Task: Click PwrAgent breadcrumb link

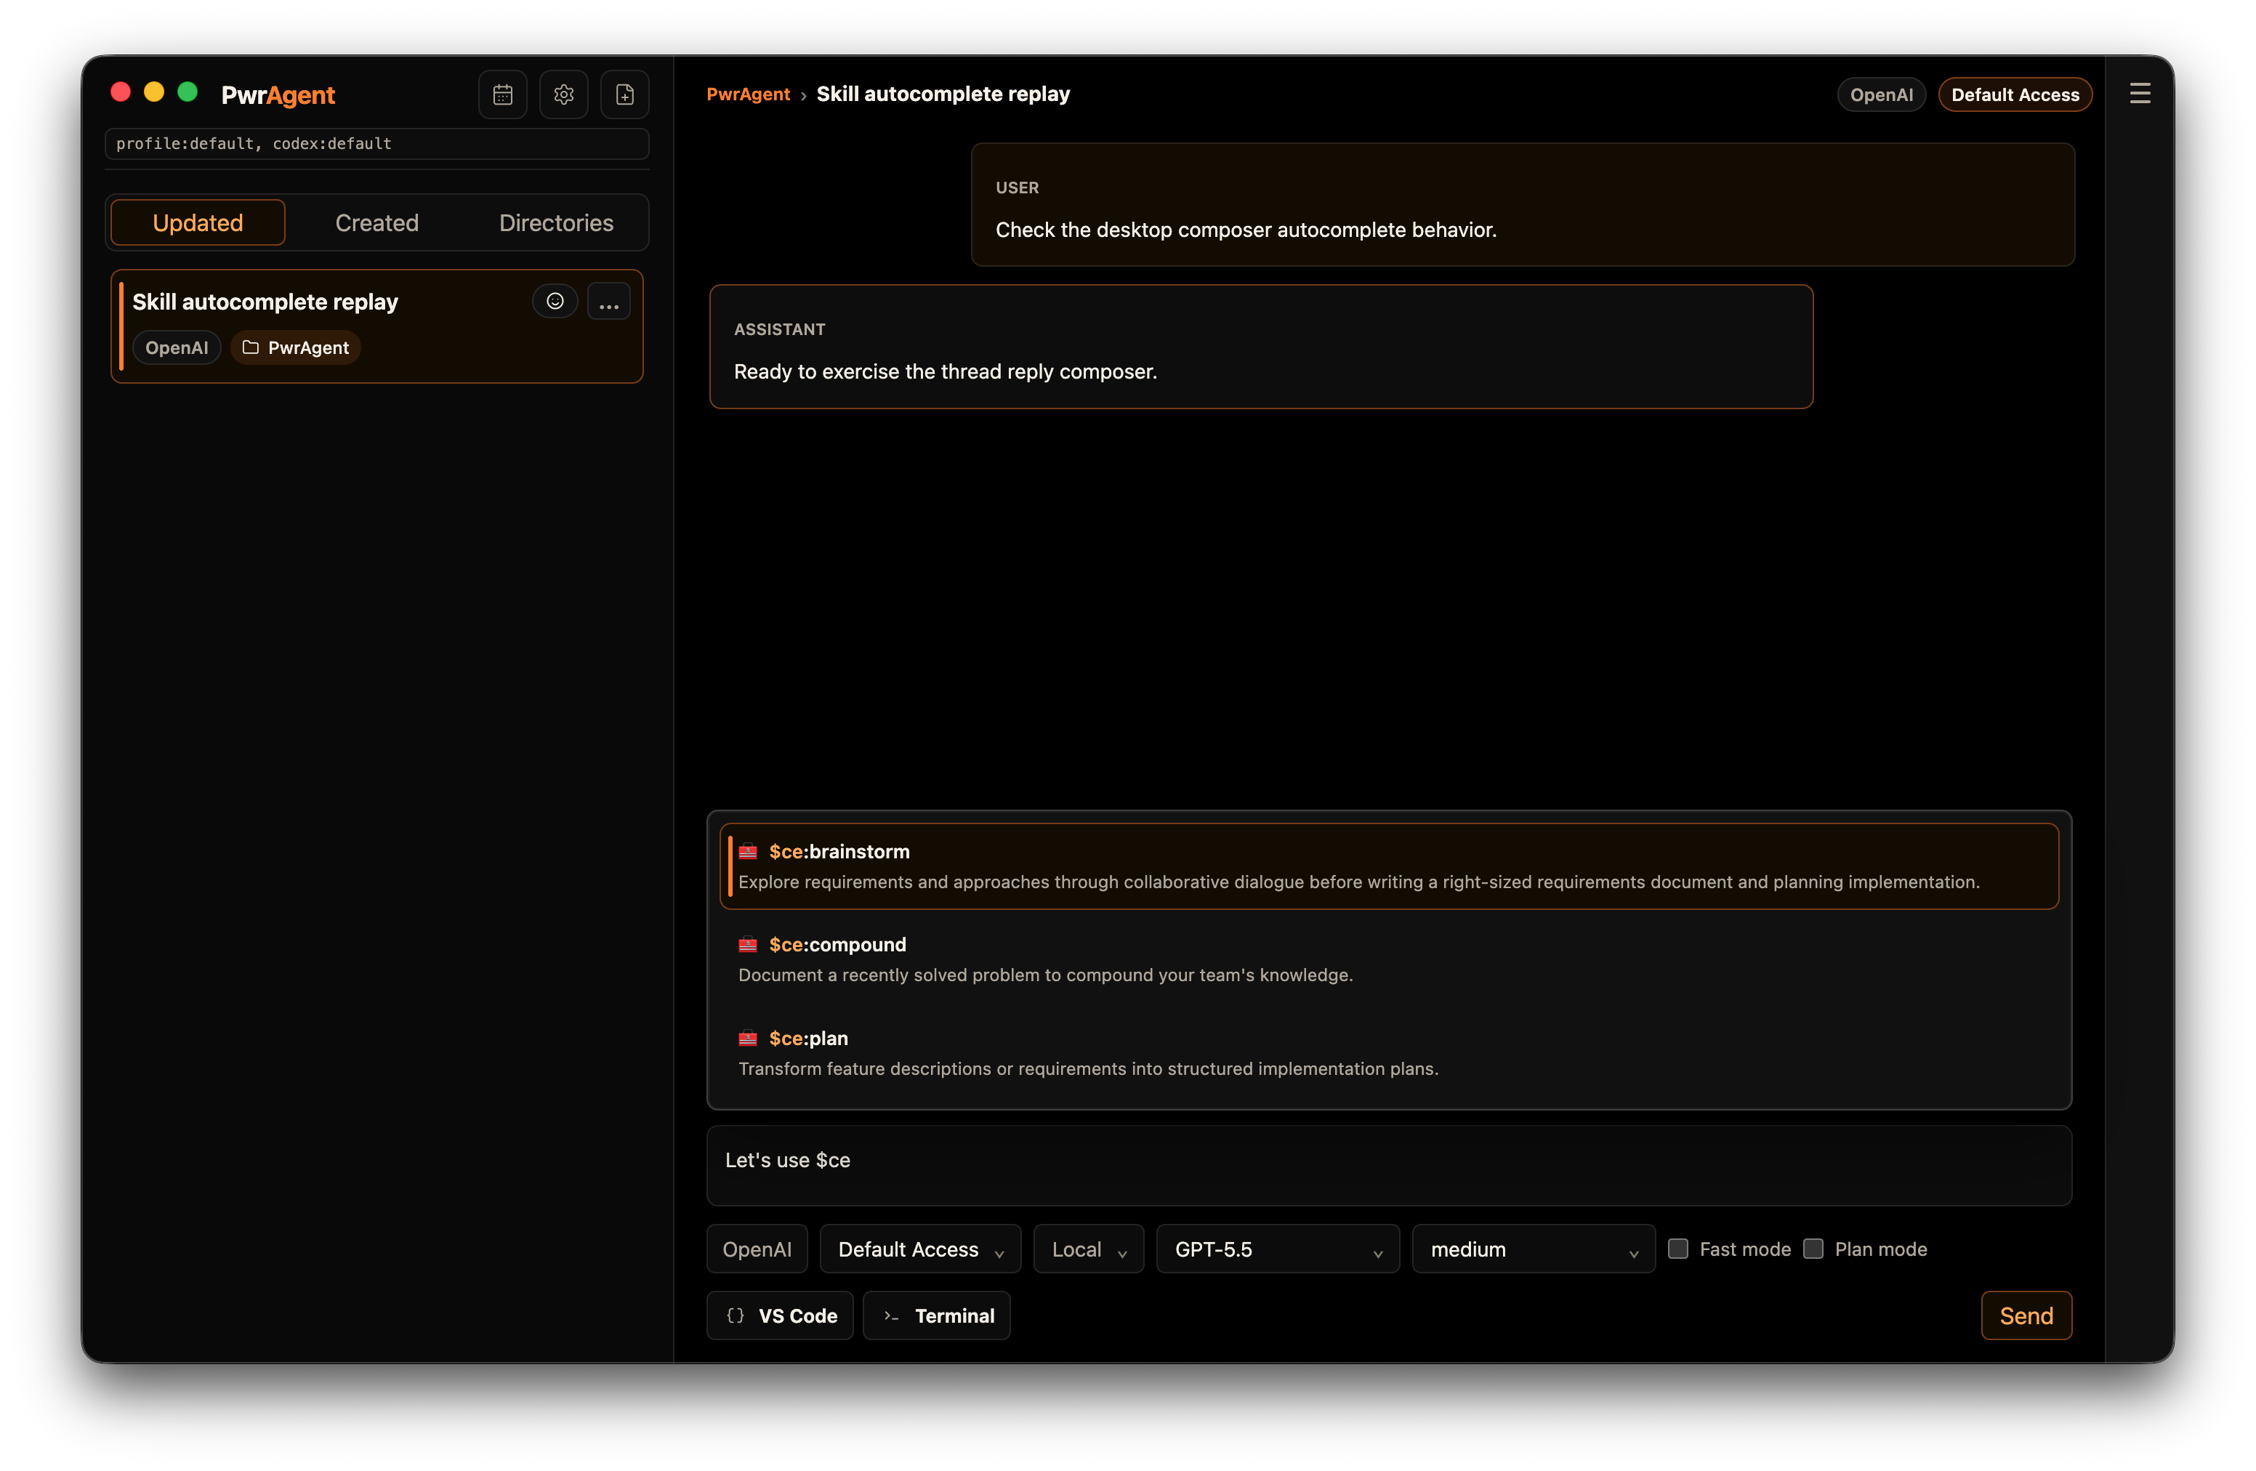Action: coord(748,94)
